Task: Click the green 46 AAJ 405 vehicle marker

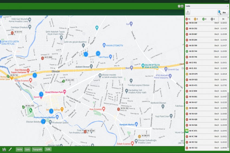Action: 64,81
